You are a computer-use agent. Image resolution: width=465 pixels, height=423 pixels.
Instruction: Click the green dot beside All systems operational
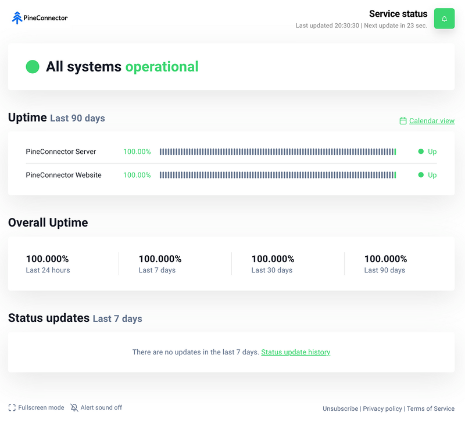33,66
